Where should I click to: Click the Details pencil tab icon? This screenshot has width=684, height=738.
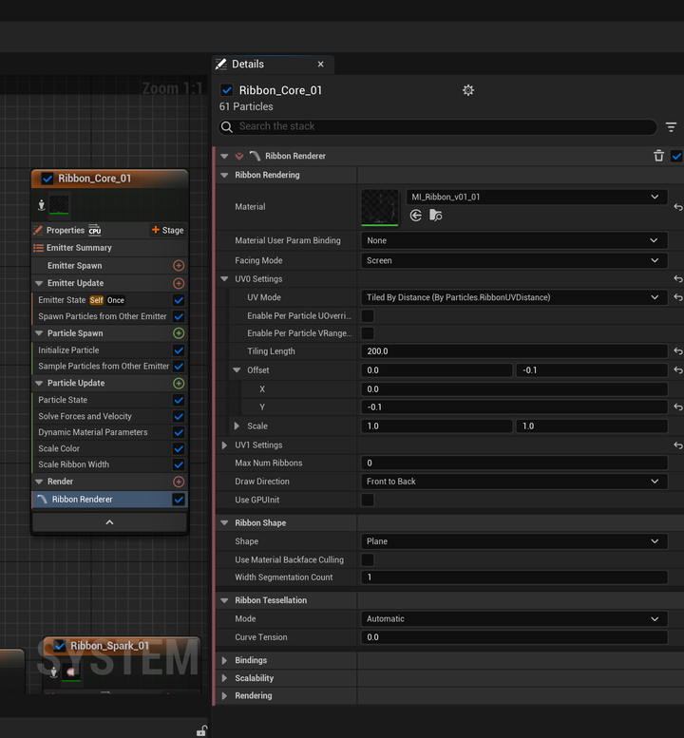click(x=220, y=64)
